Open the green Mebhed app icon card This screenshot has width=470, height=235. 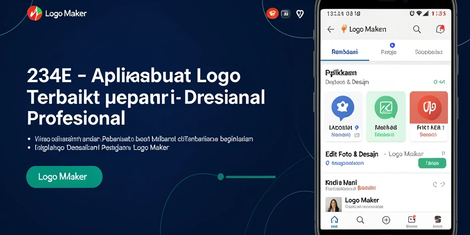(x=386, y=116)
